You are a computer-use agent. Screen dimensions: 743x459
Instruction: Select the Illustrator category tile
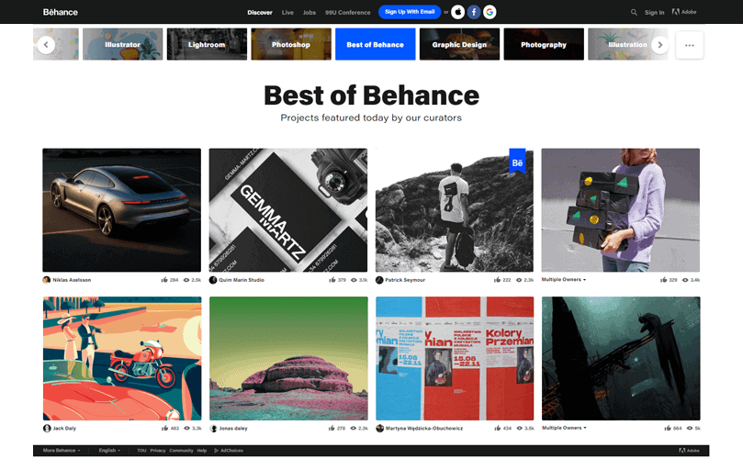click(123, 44)
